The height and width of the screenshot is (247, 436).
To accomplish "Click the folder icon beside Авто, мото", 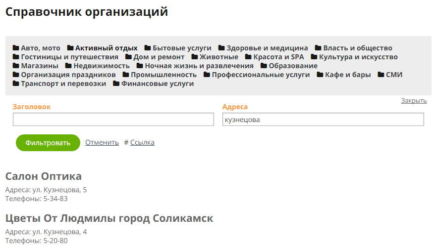I will coord(16,48).
